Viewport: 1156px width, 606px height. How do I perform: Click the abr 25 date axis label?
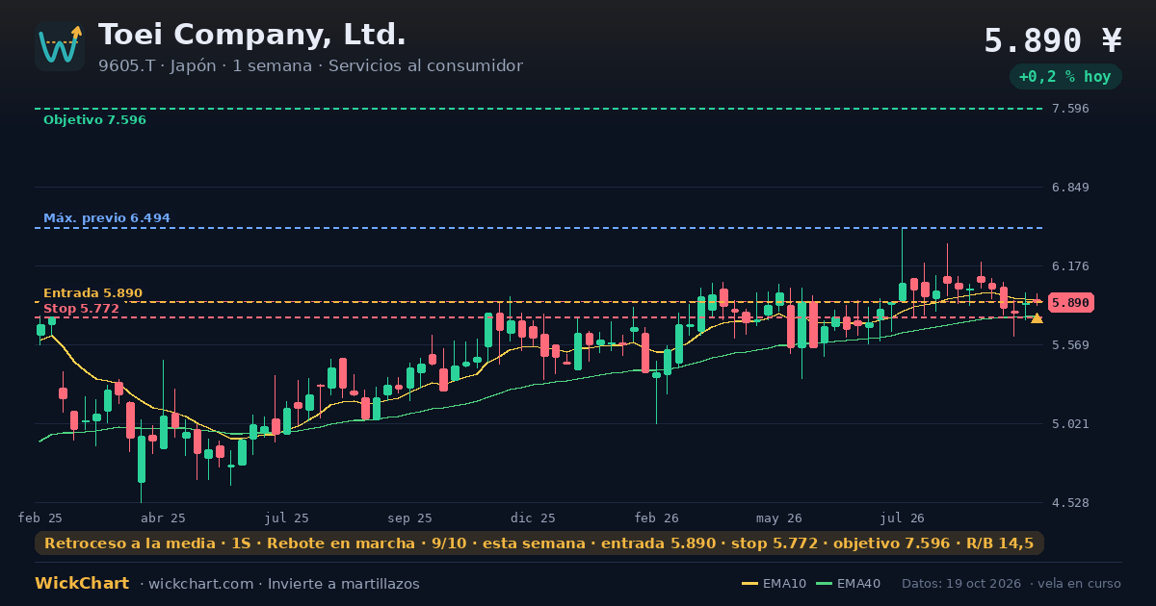(163, 518)
